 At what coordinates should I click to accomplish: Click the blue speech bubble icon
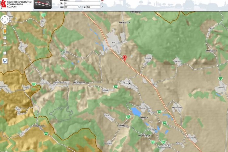5,60
